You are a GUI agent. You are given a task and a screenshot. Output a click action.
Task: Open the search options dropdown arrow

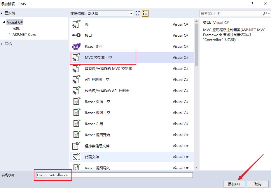(x=269, y=13)
